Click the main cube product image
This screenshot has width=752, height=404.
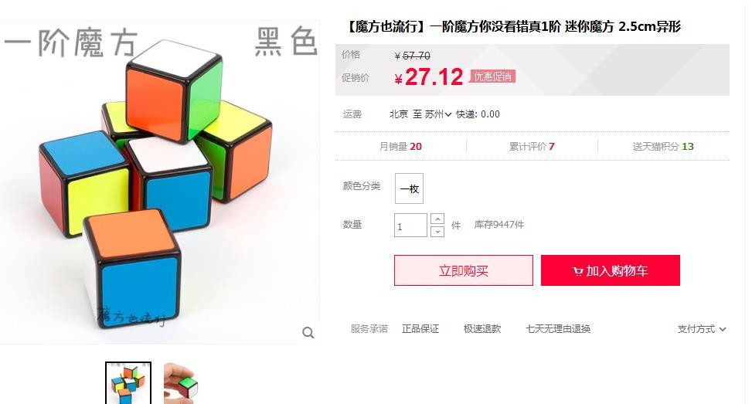click(159, 182)
